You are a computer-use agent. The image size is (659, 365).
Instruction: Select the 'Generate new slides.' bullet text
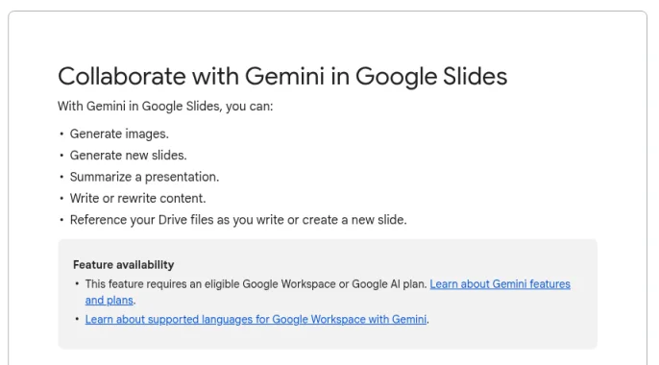point(128,156)
